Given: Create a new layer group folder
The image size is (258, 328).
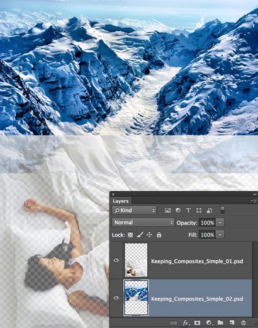Looking at the screenshot, I should (x=220, y=322).
